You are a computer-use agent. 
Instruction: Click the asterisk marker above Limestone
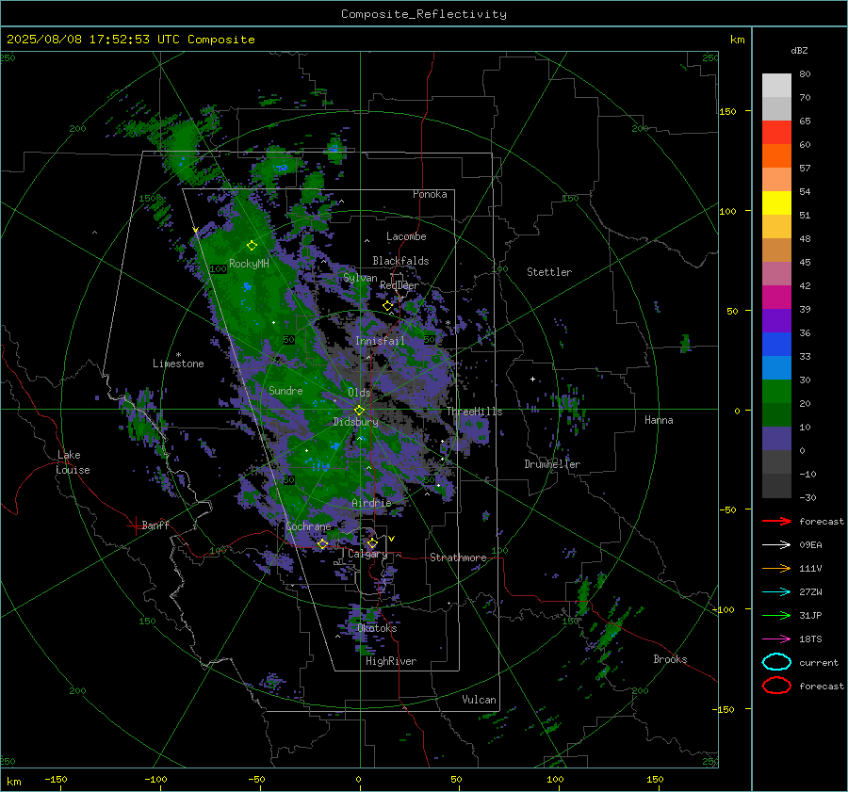178,355
